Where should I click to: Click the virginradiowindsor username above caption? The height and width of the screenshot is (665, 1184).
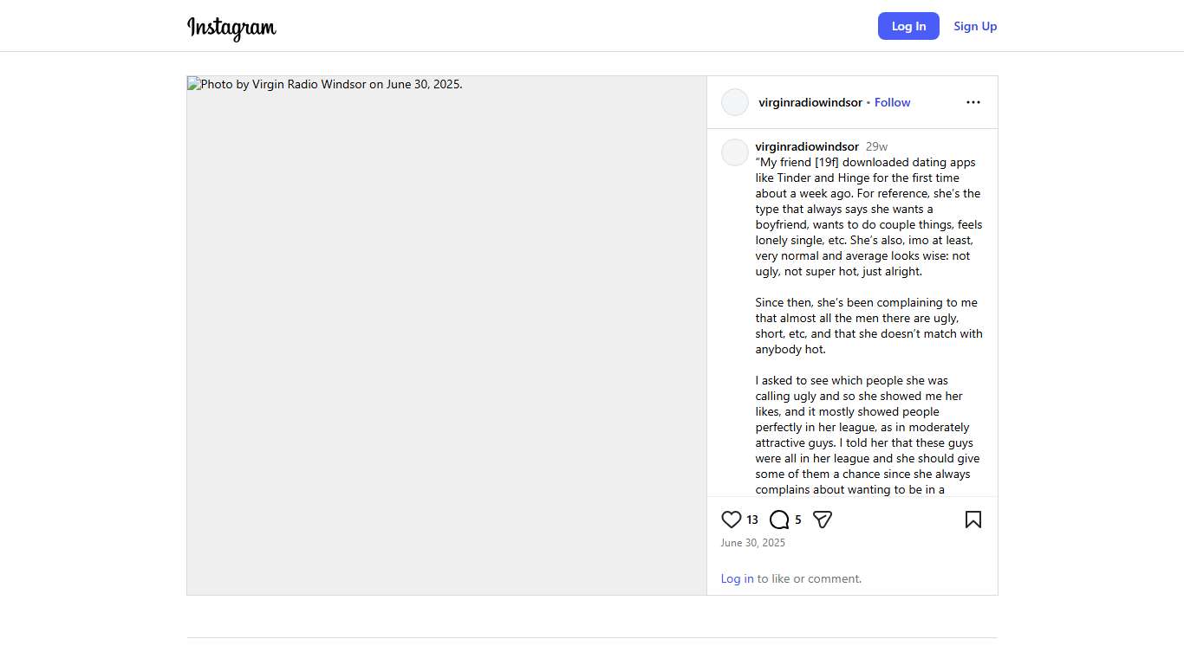tap(807, 146)
